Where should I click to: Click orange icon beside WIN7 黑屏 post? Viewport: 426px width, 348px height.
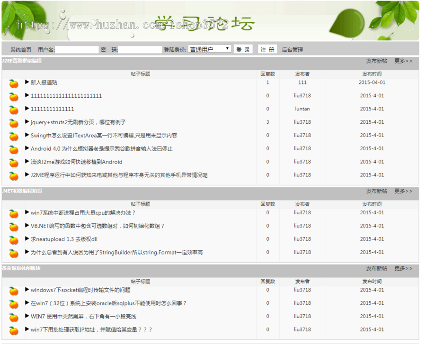[x=14, y=318]
